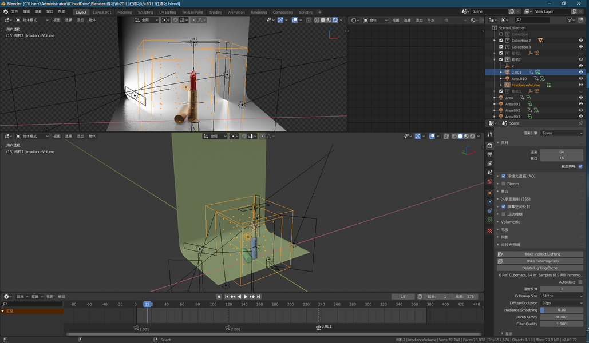
Task: Click the light icon beside Area.010
Action: pos(507,78)
